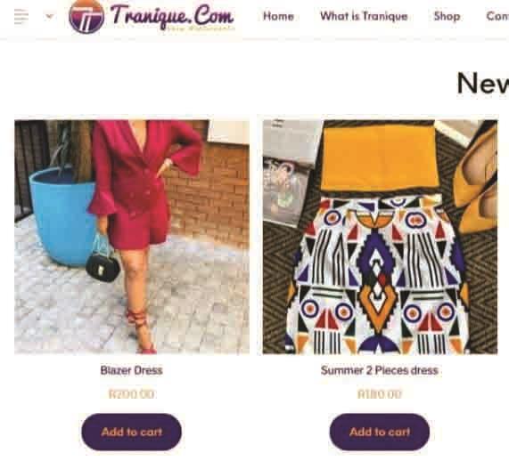Click the round Tranique logo emblem
Viewport: 509px width, 469px height.
pyautogui.click(x=86, y=16)
